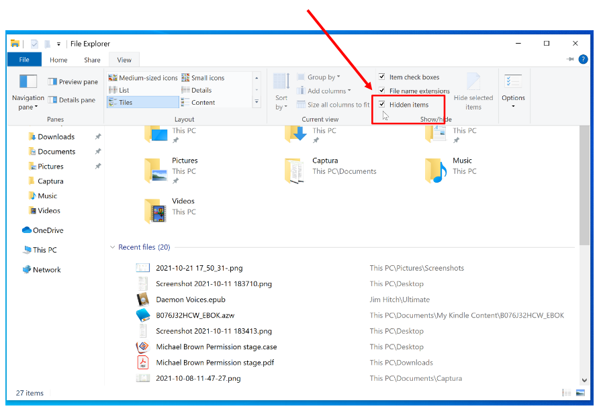Open the Videos folder tile
This screenshot has width=601, height=413.
[171, 210]
